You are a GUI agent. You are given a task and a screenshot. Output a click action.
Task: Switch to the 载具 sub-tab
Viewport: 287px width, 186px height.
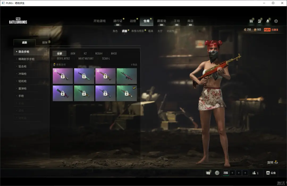point(151,31)
